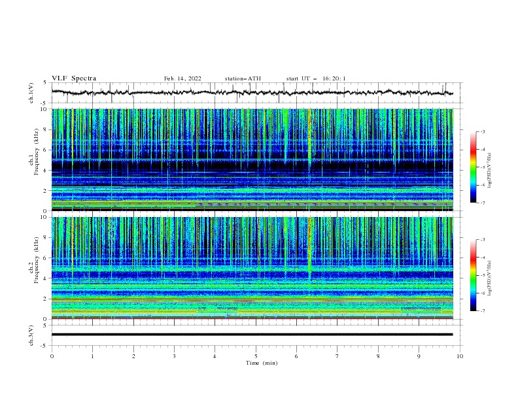Click the ch.3(V) axis label
The width and height of the screenshot is (518, 400).
point(31,335)
